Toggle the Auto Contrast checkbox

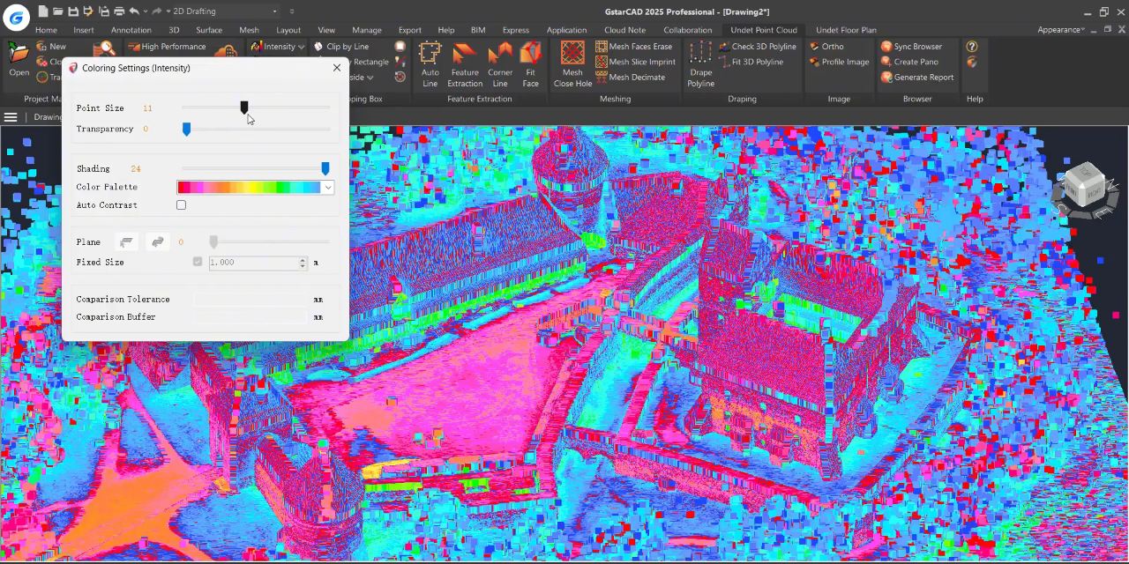tap(181, 205)
